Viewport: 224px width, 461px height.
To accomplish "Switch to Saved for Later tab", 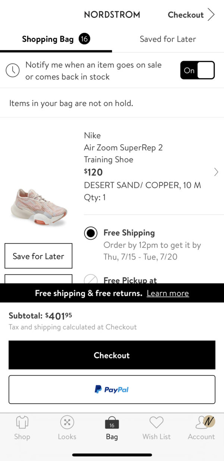I will (168, 39).
